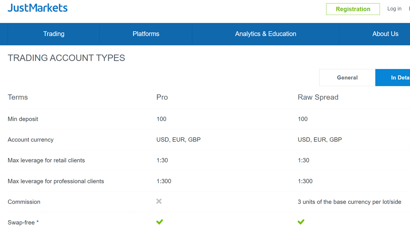Click the Pro account column header
Screen dimensions: 410x228
pos(162,97)
